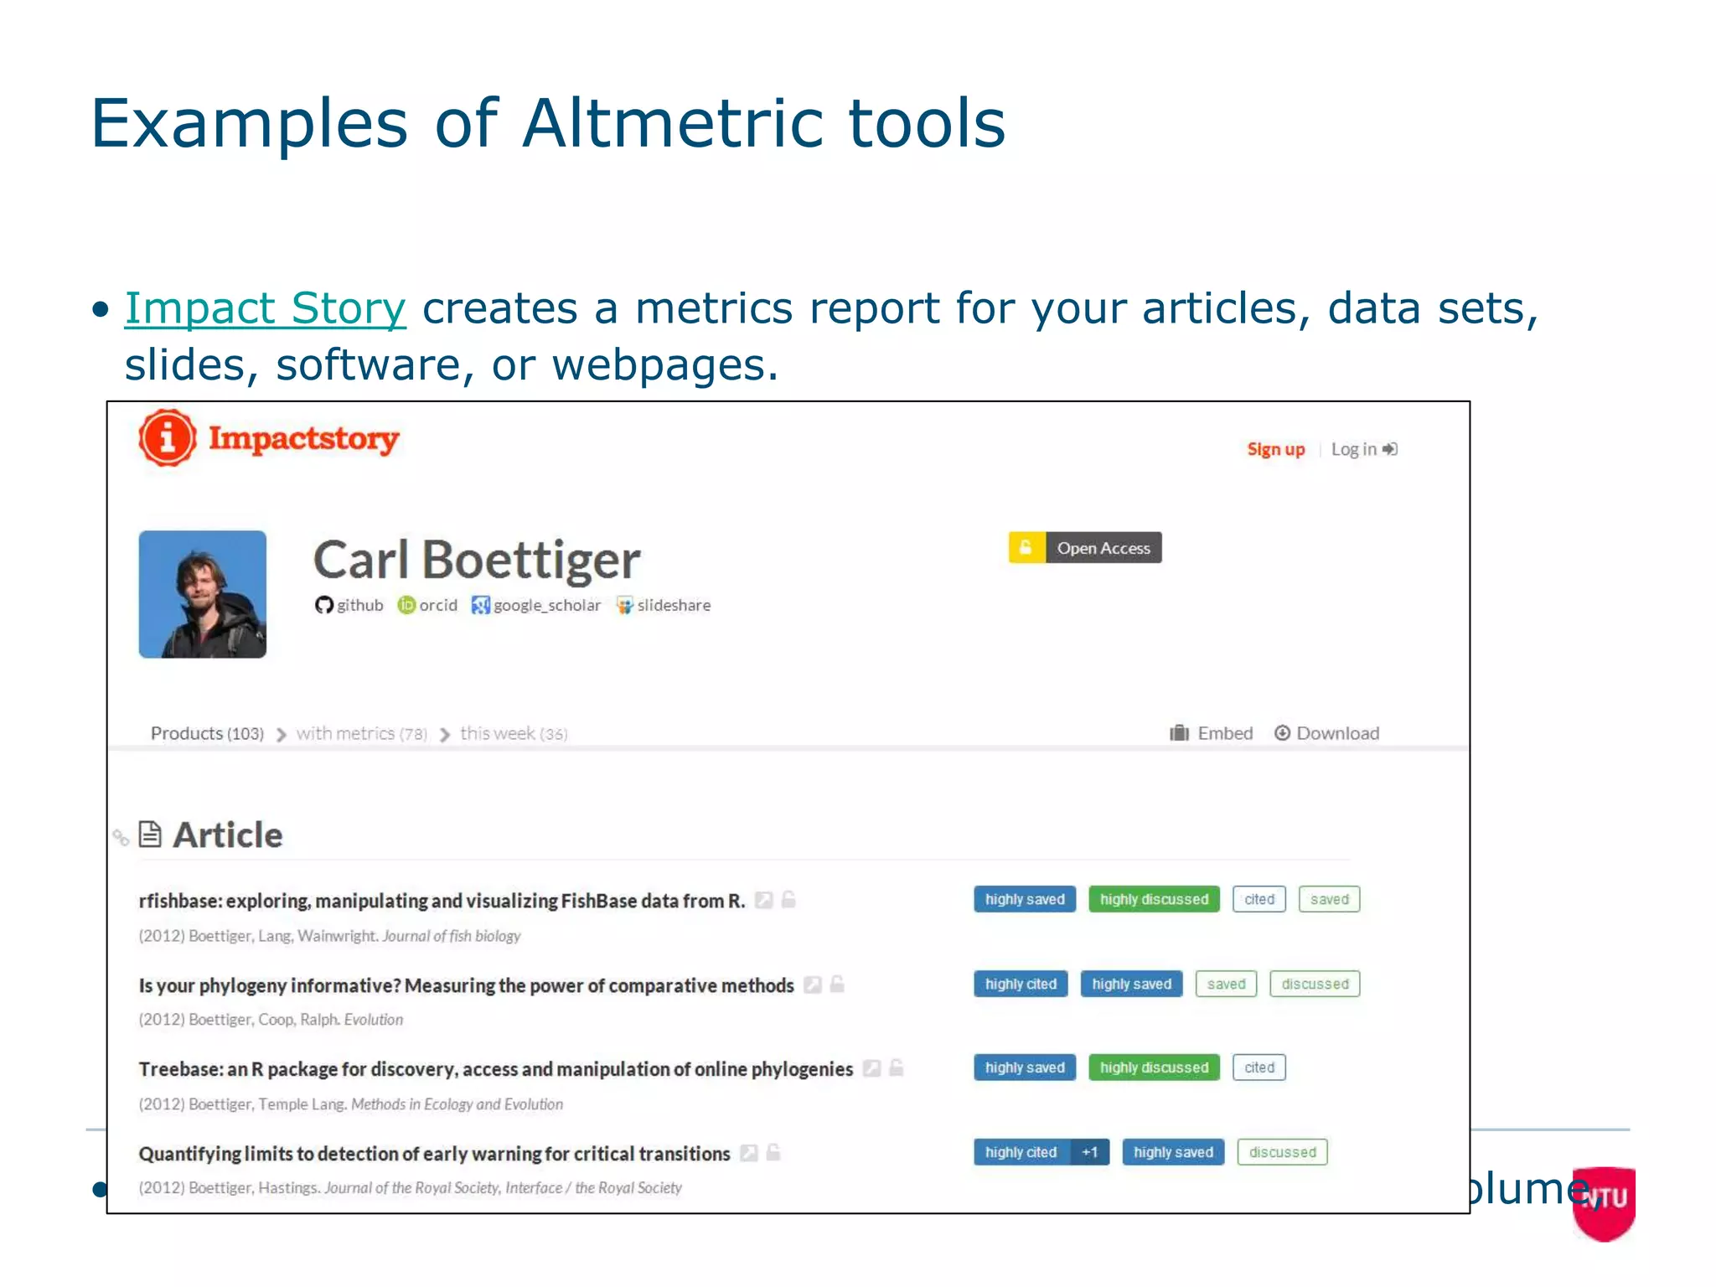Click highly saved badge on Treebase row
The image size is (1716, 1287).
(1025, 1067)
